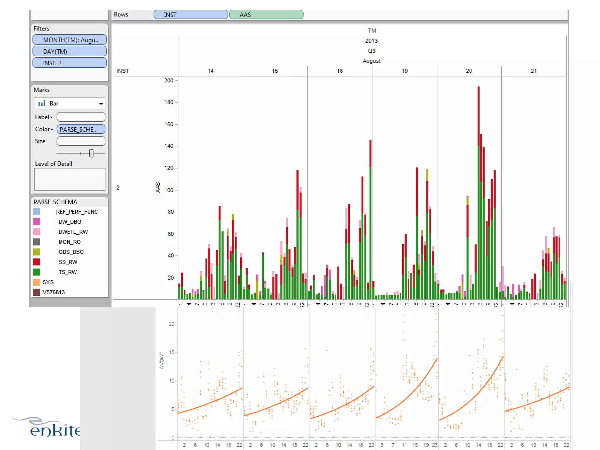Click the V576813 brown legend swatch
600x450 pixels.
click(37, 292)
